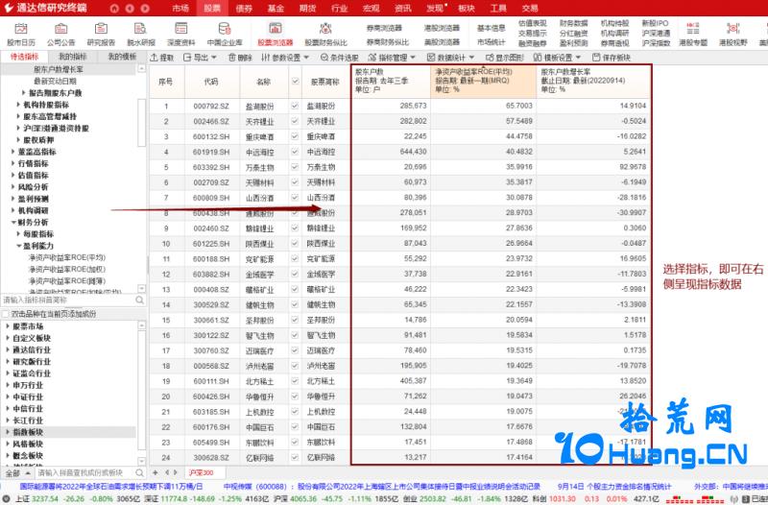The height and width of the screenshot is (505, 768).
Task: Open 股票财务纵比 icon
Action: [x=325, y=35]
